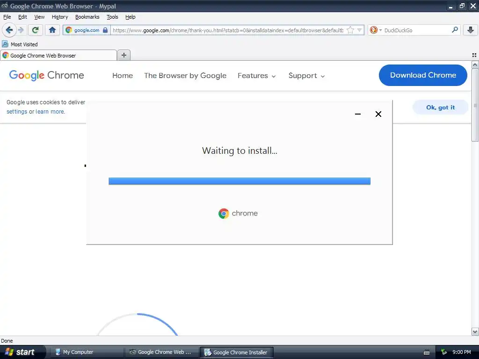Image resolution: width=479 pixels, height=359 pixels.
Task: Go to the Home page link
Action: click(123, 75)
